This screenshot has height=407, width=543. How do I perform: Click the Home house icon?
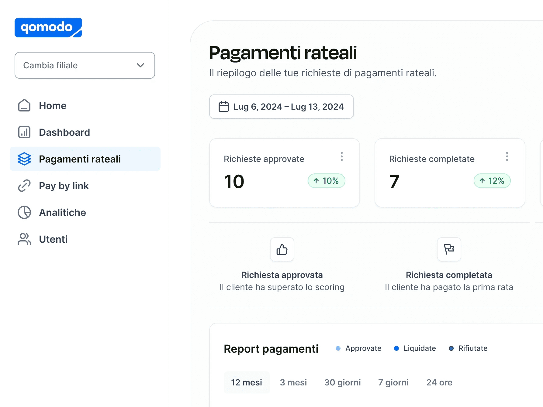pos(24,106)
